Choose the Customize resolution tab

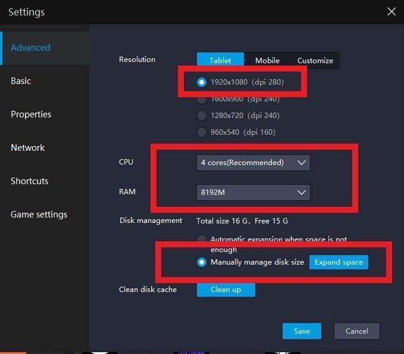coord(315,60)
